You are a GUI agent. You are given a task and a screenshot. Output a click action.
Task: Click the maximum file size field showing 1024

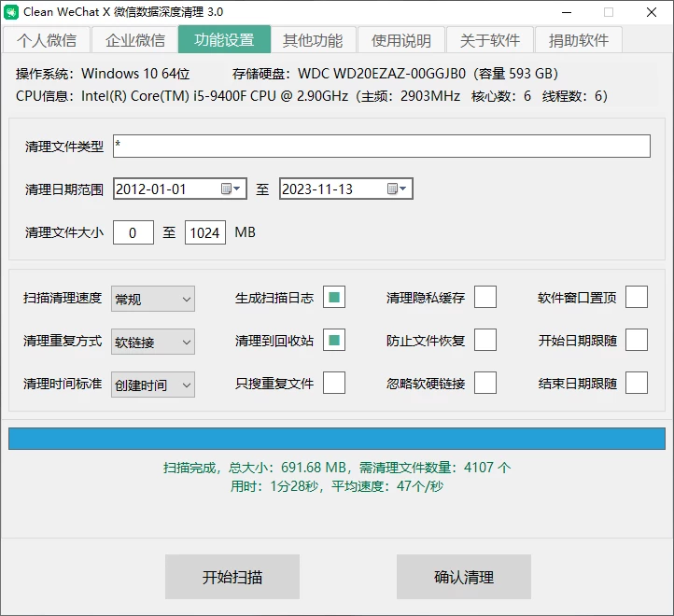[x=205, y=232]
